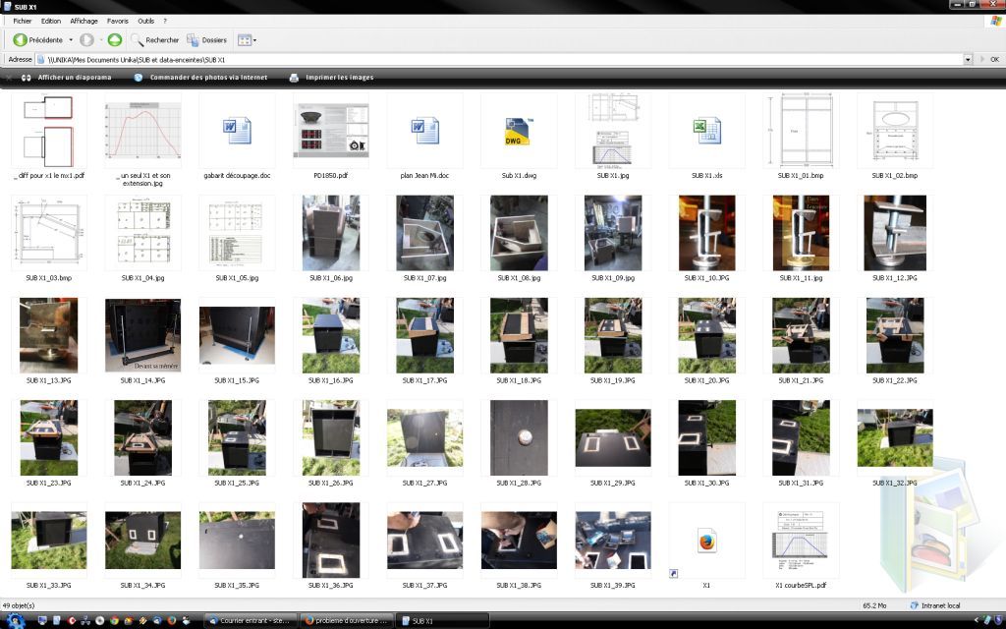1006x629 pixels.
Task: Start slideshow via Afficher un diaporama
Action: 66,77
